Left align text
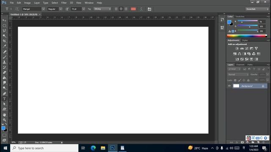 [x=116, y=9]
